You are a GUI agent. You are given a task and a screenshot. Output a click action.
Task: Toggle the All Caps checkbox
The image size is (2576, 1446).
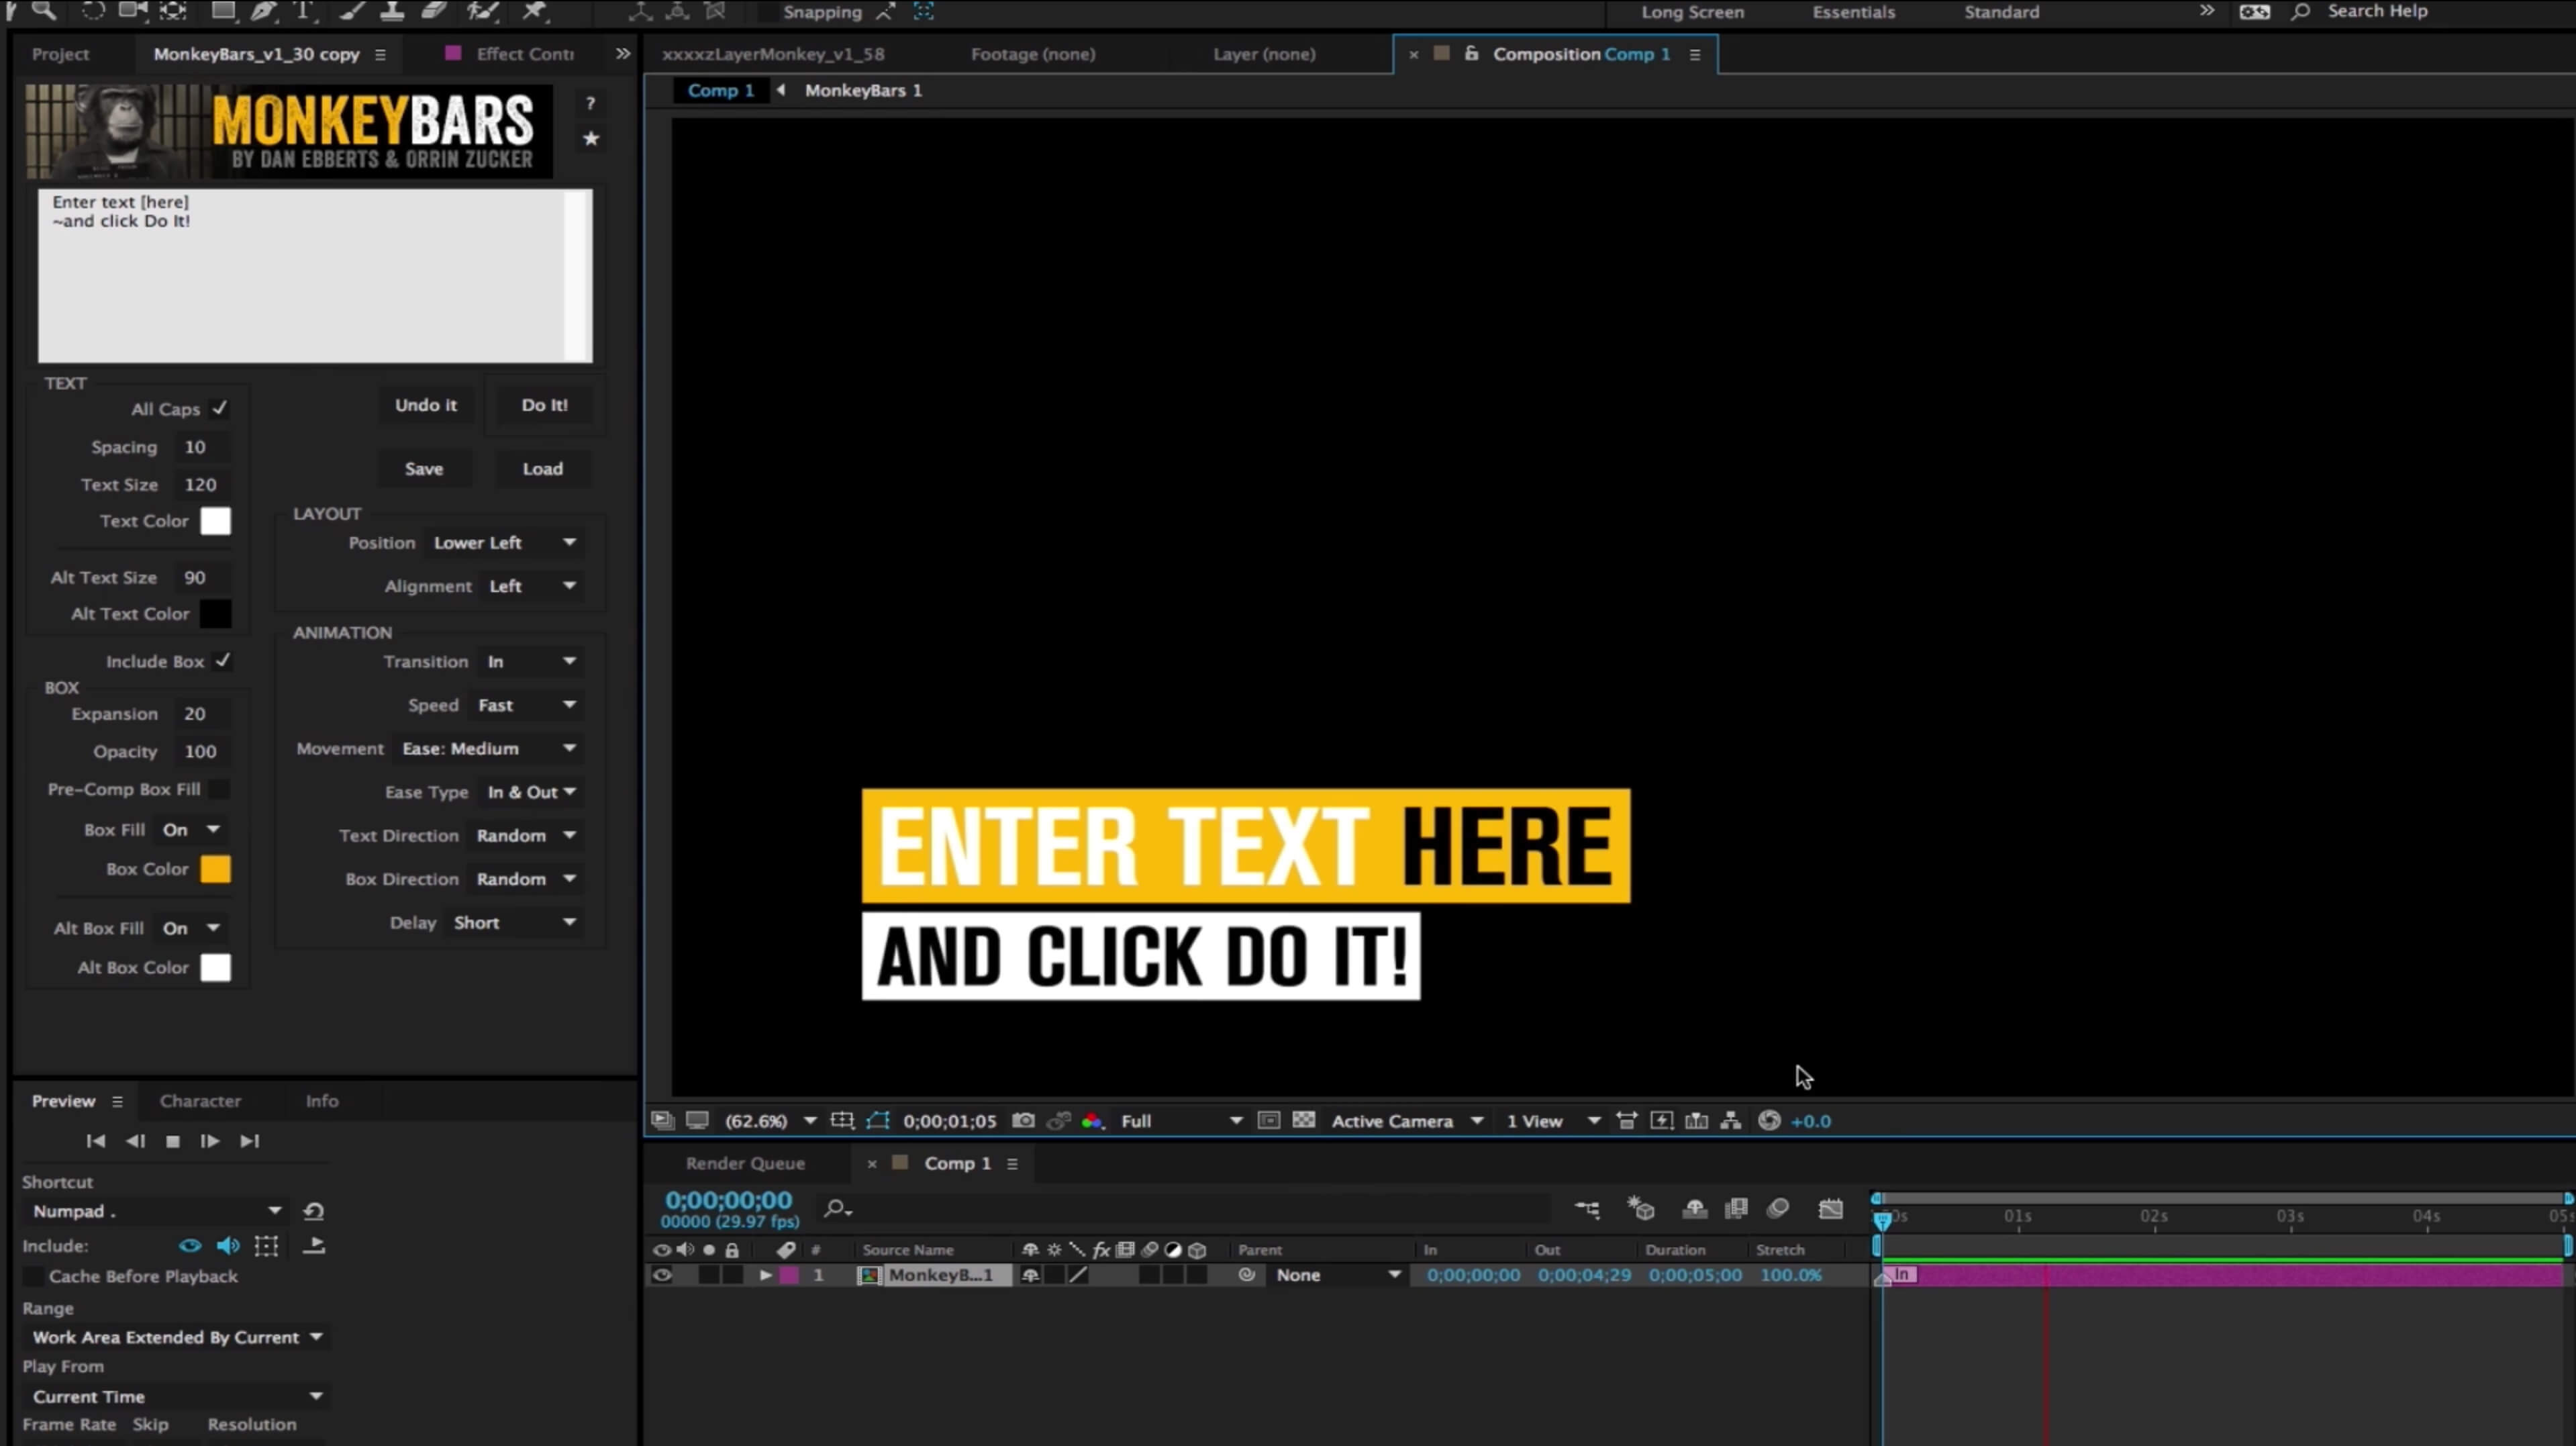point(219,408)
